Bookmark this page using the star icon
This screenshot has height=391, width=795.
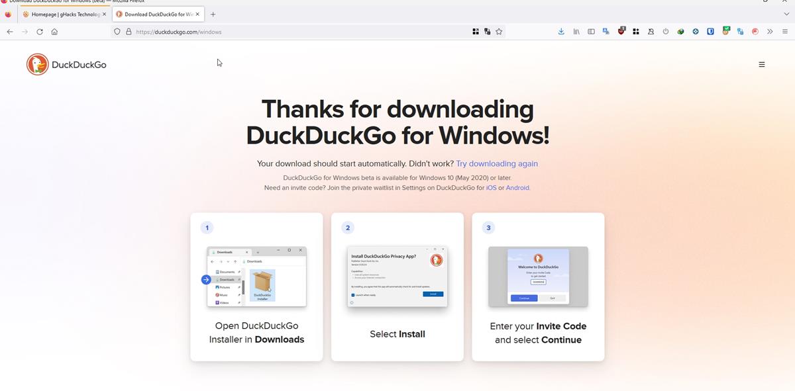[x=499, y=31]
